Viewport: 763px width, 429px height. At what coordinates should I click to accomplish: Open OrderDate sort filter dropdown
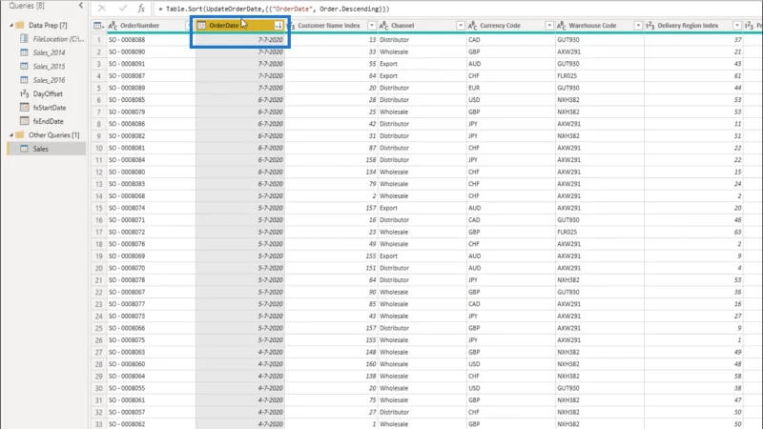(278, 26)
